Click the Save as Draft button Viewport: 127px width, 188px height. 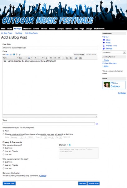pos(9,183)
